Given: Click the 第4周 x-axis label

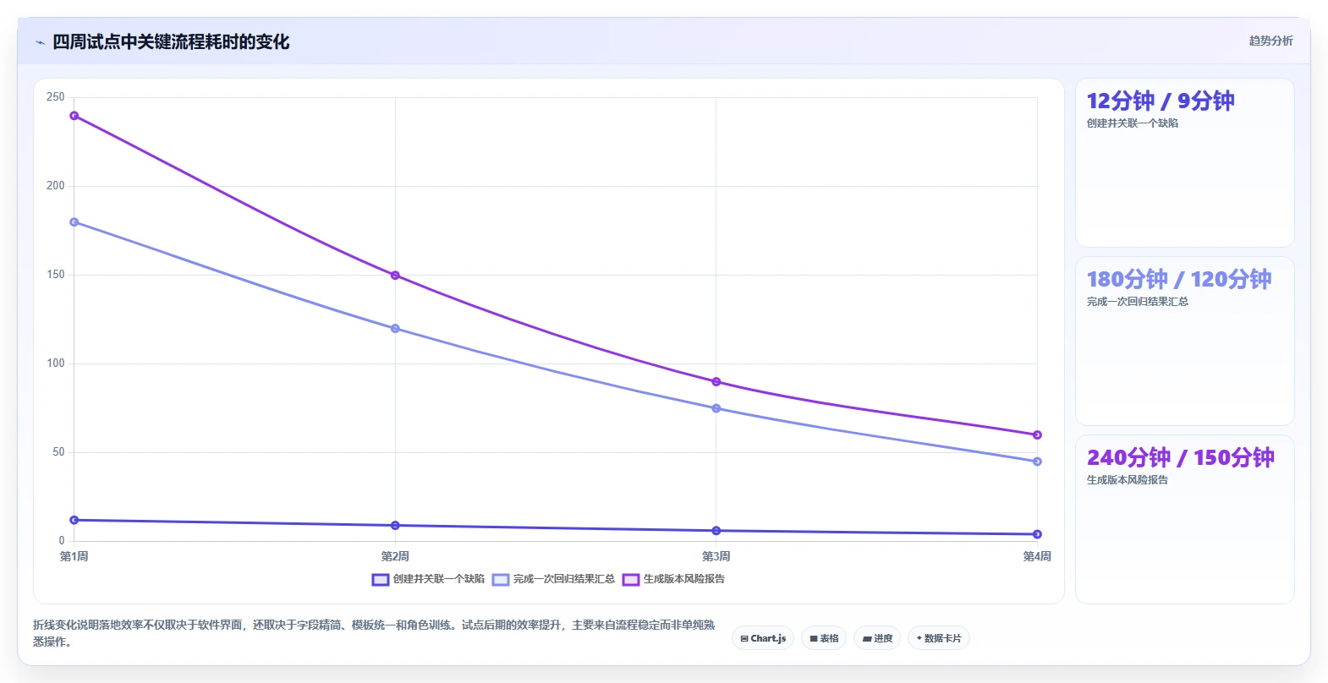Looking at the screenshot, I should (1037, 556).
